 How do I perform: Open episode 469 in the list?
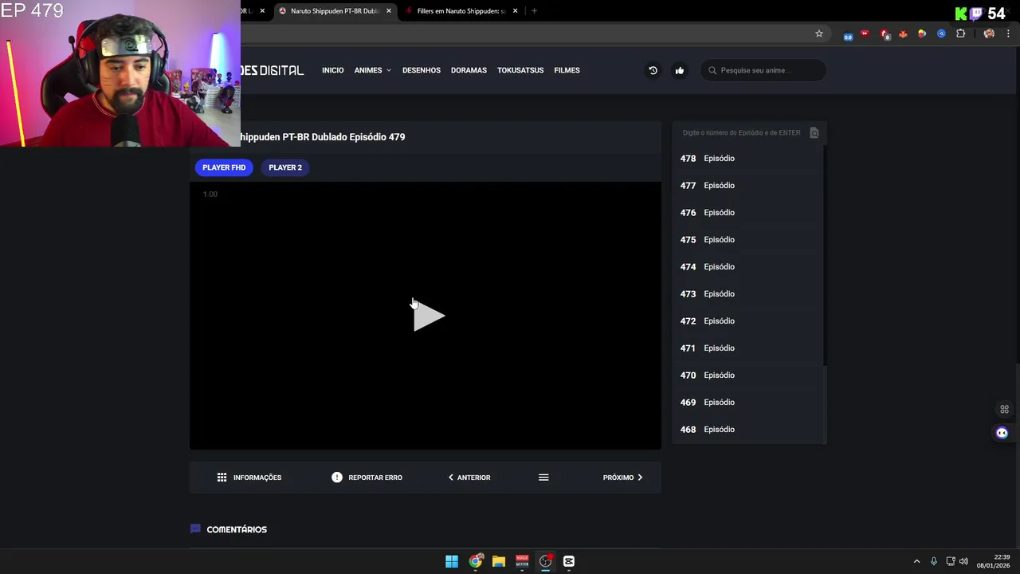[x=747, y=403]
